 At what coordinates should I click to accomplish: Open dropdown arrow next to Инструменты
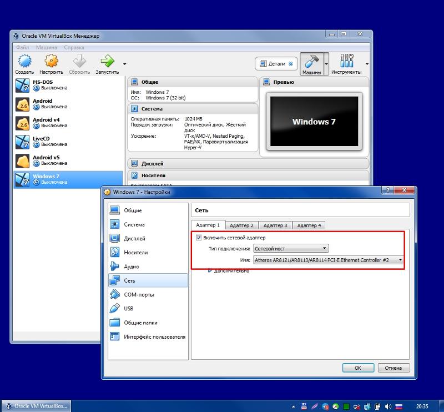[x=367, y=64]
